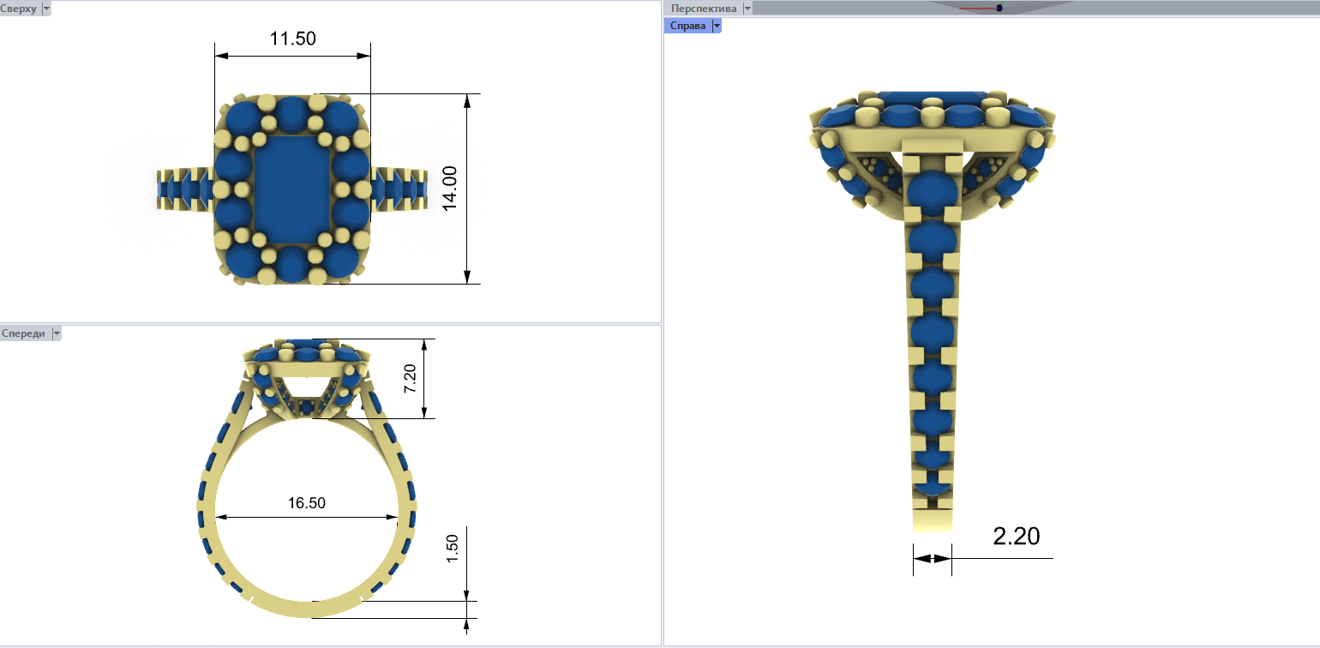Click the Перспектива viewport title
This screenshot has height=648, width=1320.
(704, 9)
